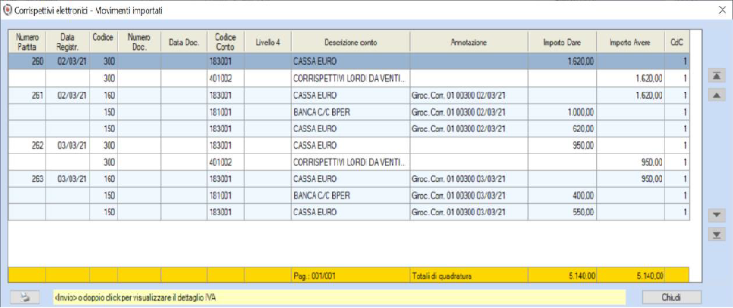Select partita number 261 cell
The image size is (733, 308).
pos(27,96)
